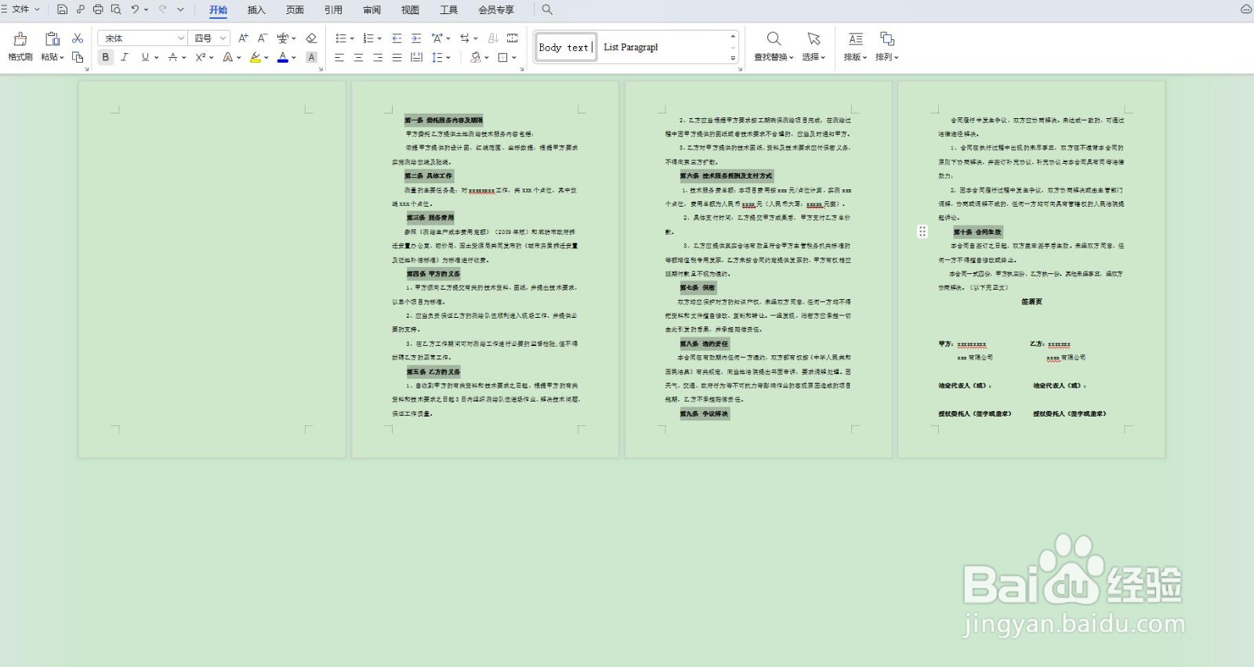
Task: Toggle Underline formatting
Action: coord(145,57)
